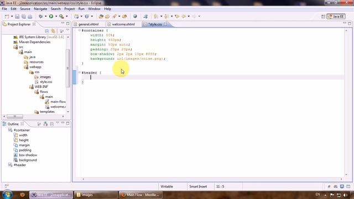Click the Forward navigation arrow icon

tap(194, 16)
